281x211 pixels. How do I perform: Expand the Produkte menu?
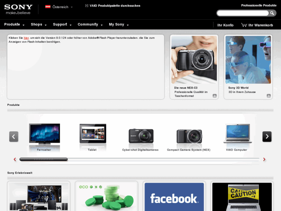pos(14,24)
